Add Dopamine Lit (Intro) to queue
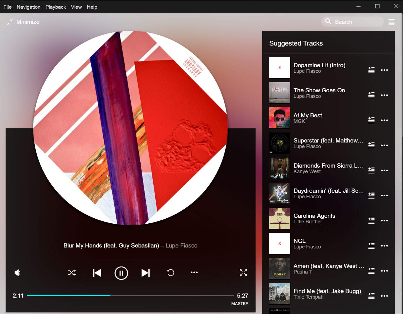The height and width of the screenshot is (314, 403). point(371,70)
